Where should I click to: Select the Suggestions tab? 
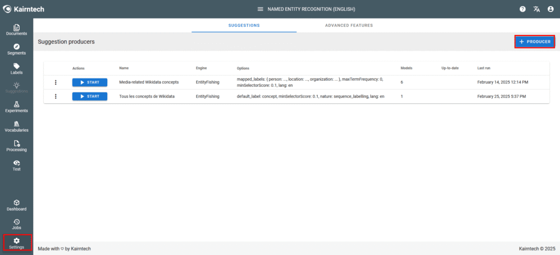pyautogui.click(x=244, y=25)
